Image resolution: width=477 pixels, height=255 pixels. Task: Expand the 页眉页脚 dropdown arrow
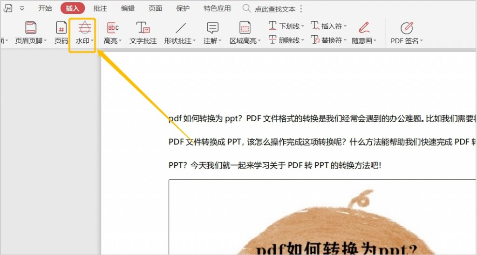point(45,40)
